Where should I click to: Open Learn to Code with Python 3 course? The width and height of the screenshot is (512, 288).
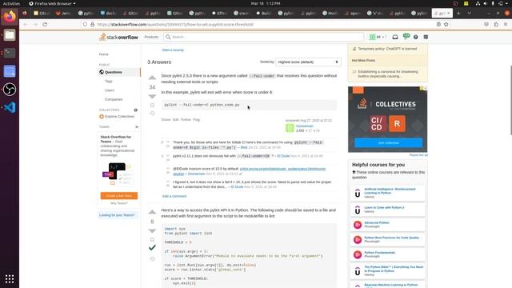tap(384, 208)
